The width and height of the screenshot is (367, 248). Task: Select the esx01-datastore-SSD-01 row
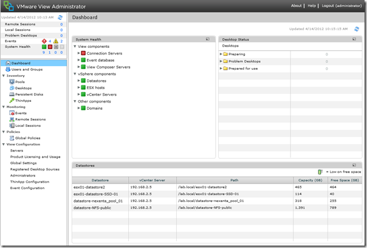click(x=217, y=194)
